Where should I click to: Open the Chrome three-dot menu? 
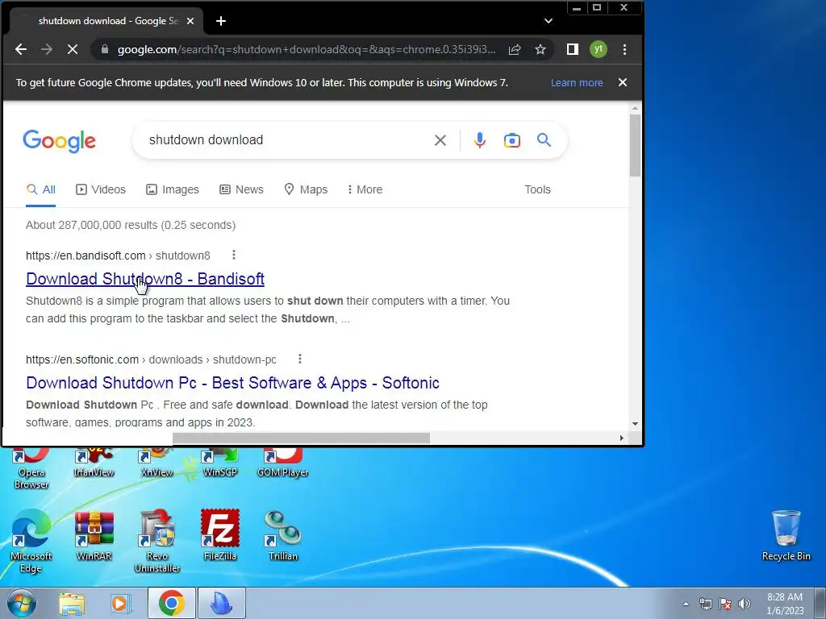pos(625,49)
